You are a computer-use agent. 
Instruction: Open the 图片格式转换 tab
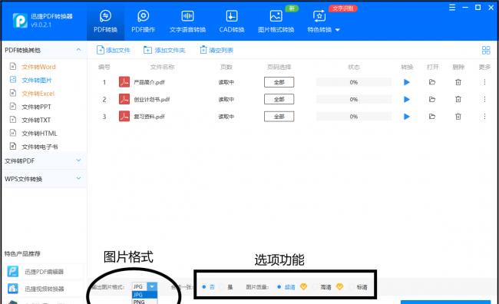coord(276,22)
